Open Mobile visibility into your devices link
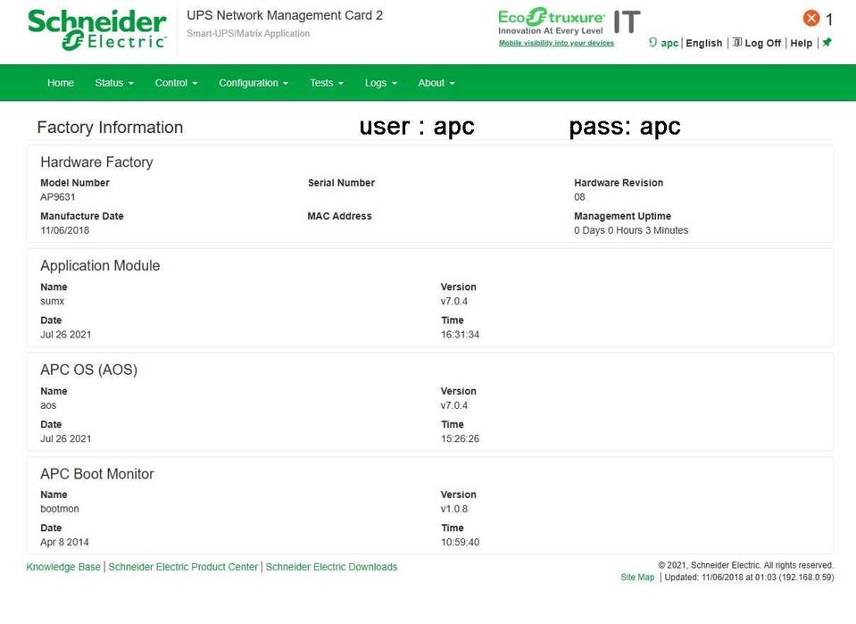The image size is (856, 624). click(556, 43)
